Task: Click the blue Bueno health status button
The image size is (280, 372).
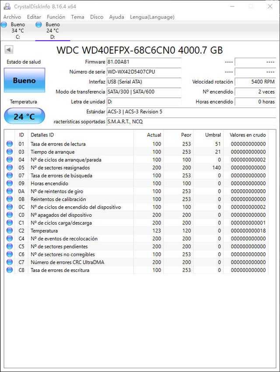Action: [x=24, y=80]
